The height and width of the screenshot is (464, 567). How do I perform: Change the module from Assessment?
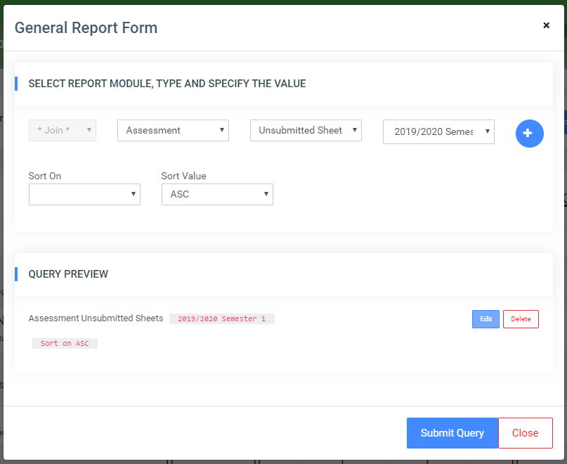173,130
